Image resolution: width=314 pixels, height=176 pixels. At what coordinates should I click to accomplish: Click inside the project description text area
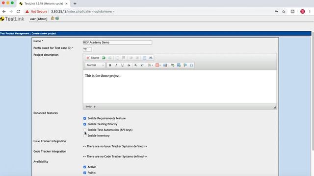coord(180,87)
